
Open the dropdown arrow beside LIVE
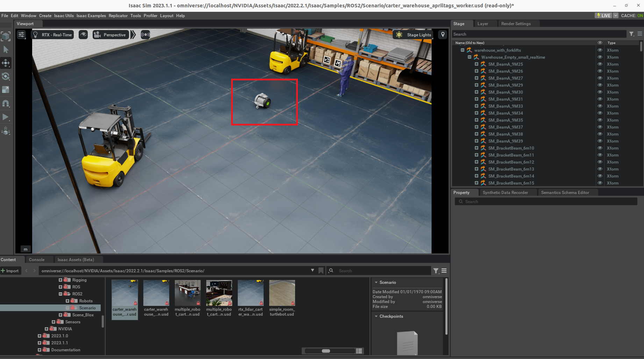click(x=616, y=16)
